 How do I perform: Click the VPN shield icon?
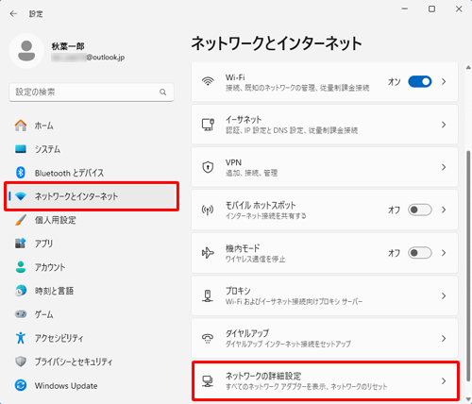[208, 167]
